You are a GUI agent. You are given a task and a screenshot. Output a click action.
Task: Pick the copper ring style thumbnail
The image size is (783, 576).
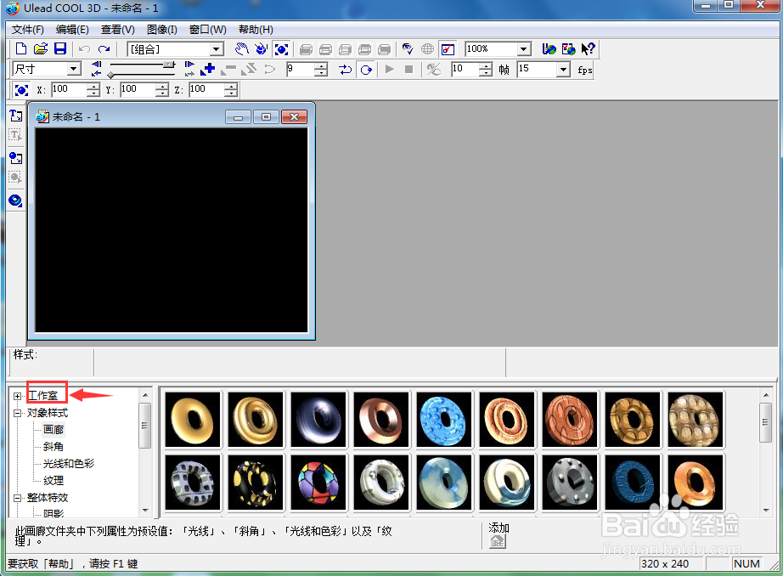point(381,419)
